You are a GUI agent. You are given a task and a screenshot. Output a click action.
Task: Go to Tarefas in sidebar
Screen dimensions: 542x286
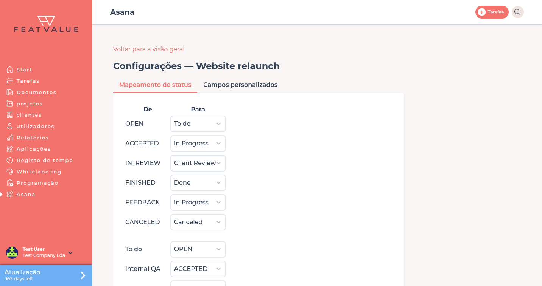click(28, 81)
